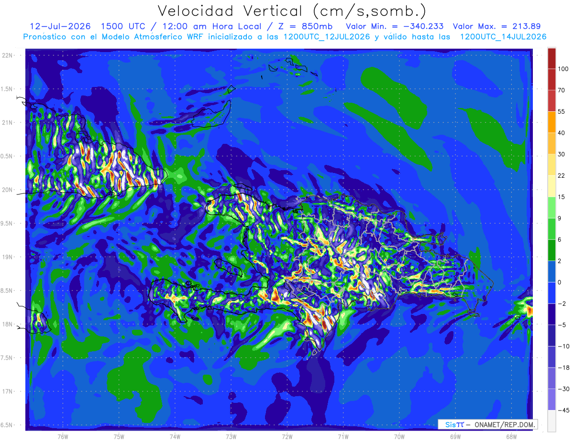Pick the lavender swatch between -45 and -30
The height and width of the screenshot is (443, 574).
tap(552, 400)
